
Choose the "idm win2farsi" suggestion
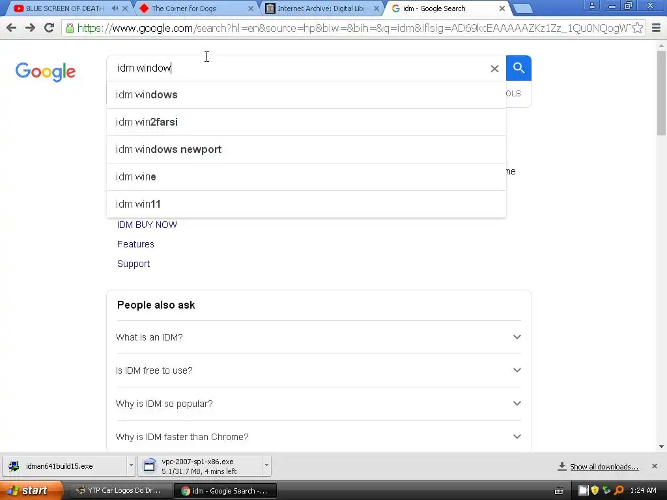(306, 122)
